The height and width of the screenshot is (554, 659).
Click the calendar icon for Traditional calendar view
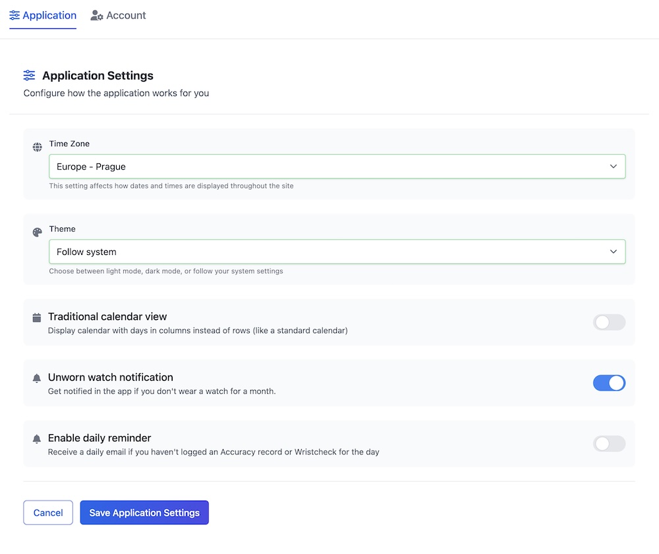pos(38,318)
